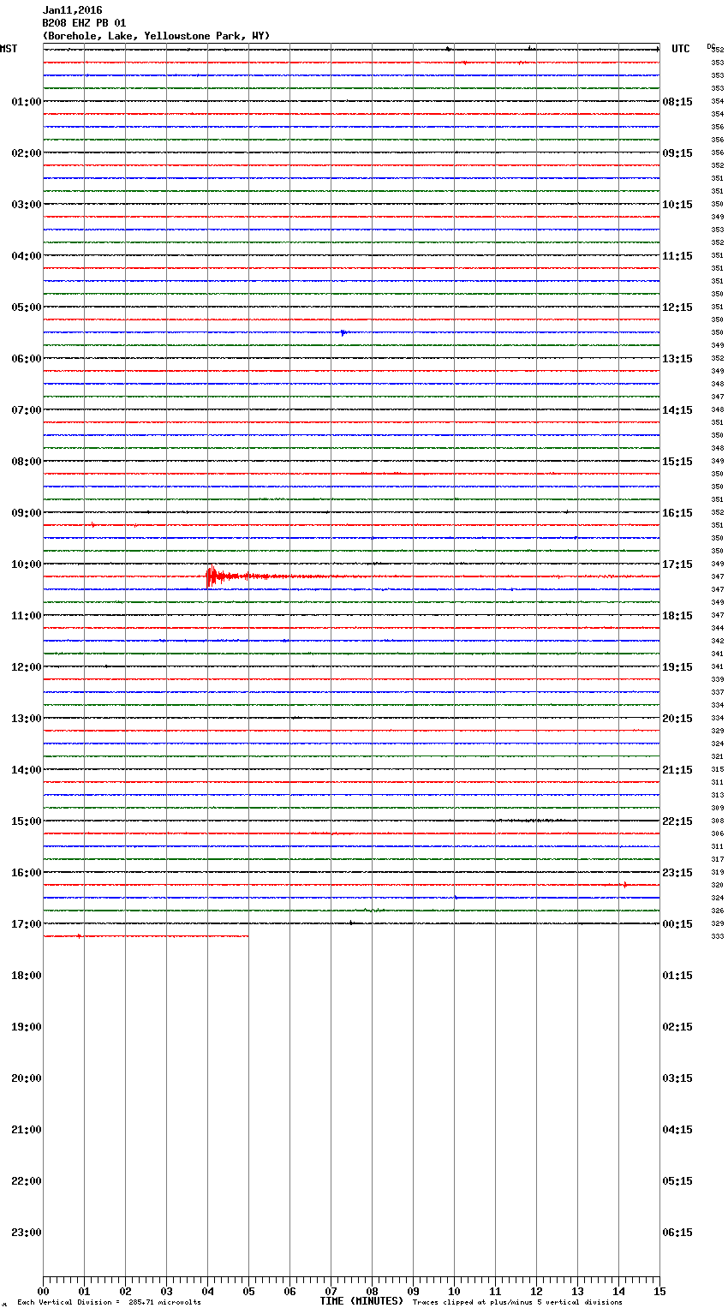Select the 01:00 MST hour label
The height and width of the screenshot is (1314, 728).
click(x=27, y=102)
